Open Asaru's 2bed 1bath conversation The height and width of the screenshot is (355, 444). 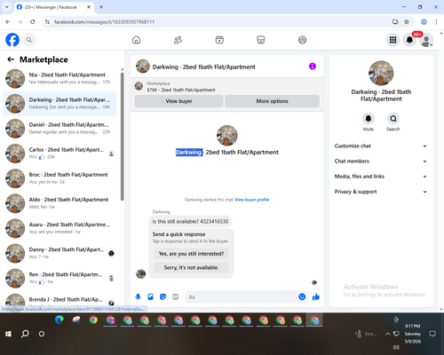click(x=59, y=228)
